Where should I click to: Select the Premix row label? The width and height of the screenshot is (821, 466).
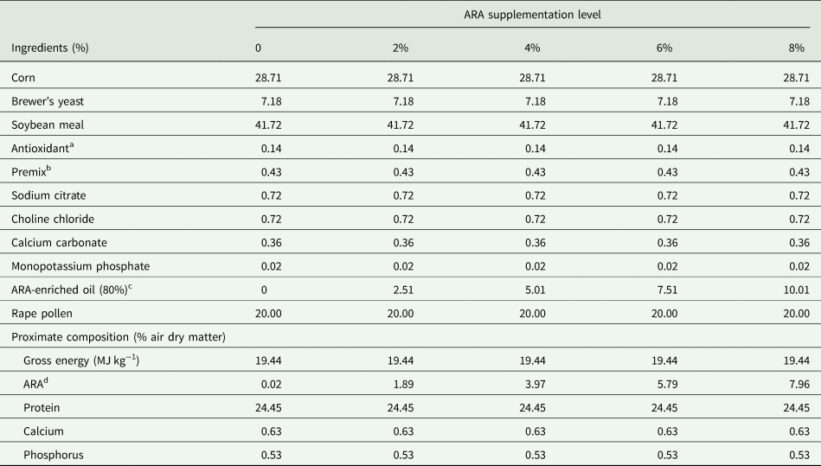click(32, 171)
